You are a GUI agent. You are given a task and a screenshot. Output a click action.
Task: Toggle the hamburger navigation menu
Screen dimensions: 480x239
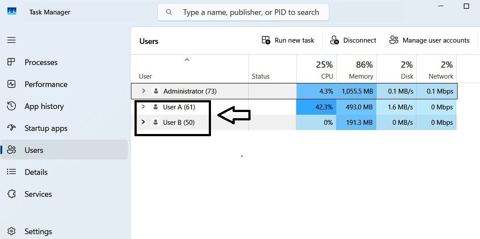coord(11,40)
